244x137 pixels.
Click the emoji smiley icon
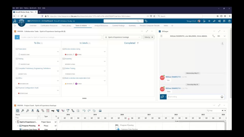click(222, 97)
